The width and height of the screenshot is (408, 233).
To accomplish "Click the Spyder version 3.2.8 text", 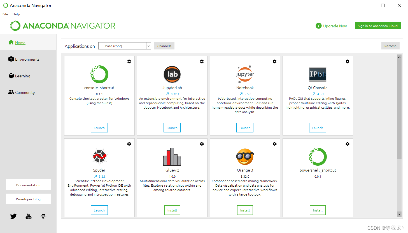I will (102, 177).
